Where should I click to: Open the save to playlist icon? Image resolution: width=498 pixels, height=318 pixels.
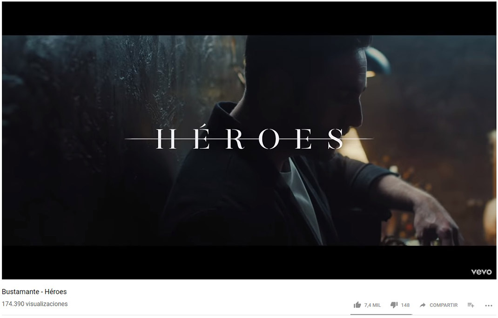point(471,305)
